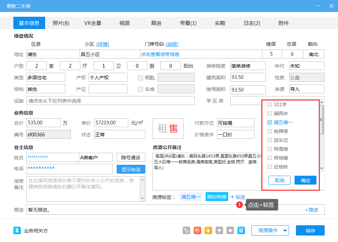Click 确定 to confirm selected tags
The height and width of the screenshot is (242, 338).
click(305, 180)
